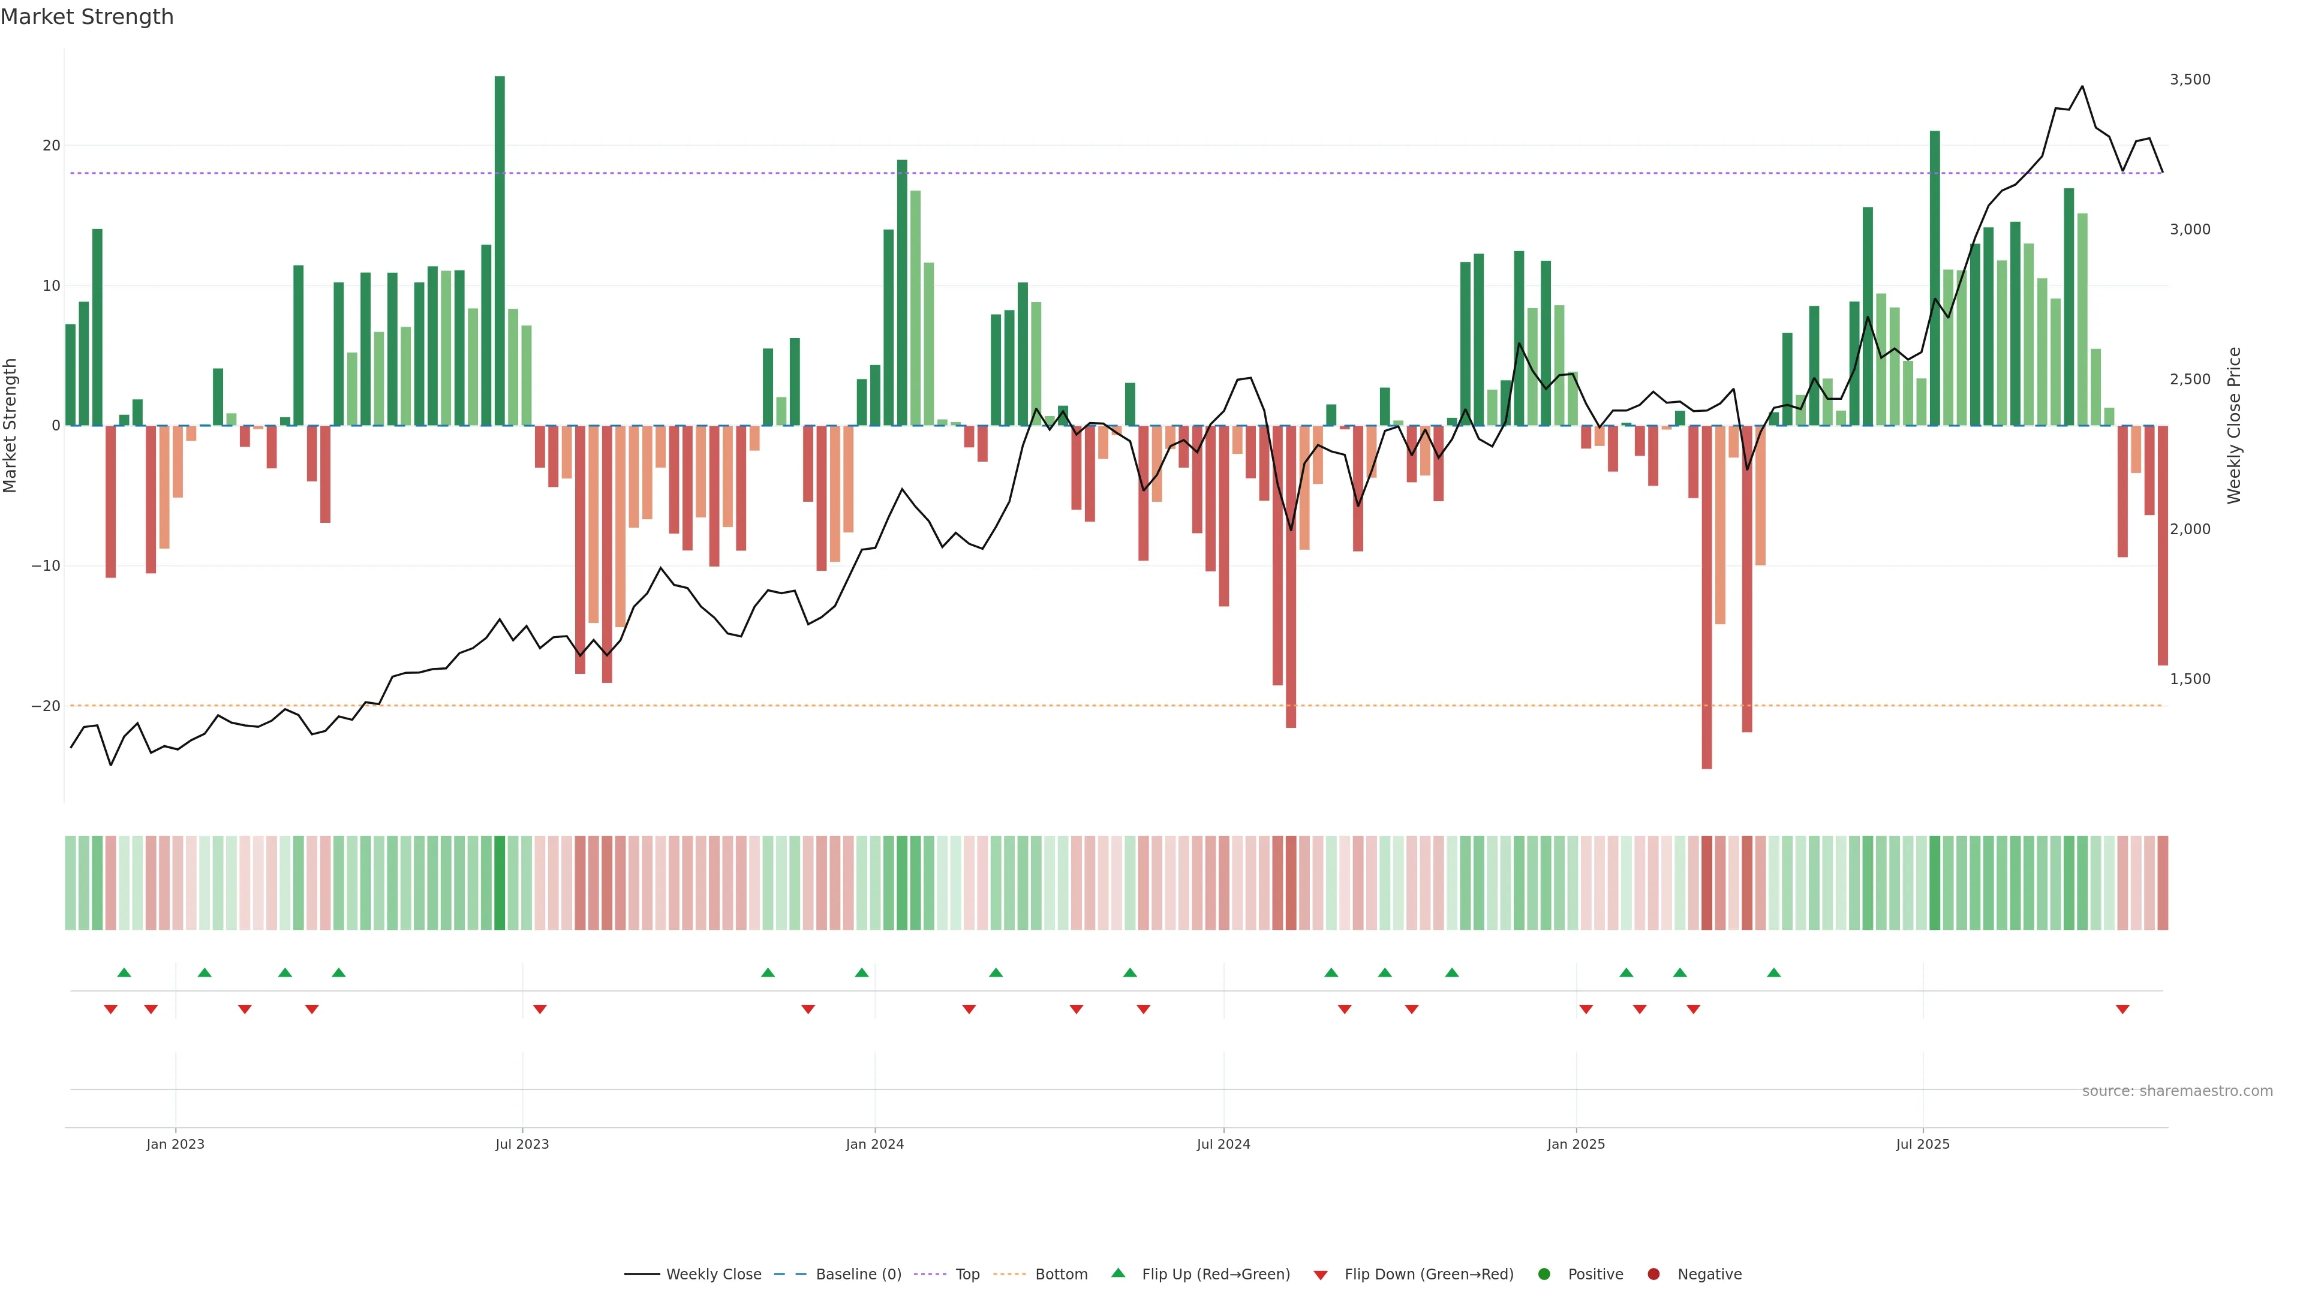Click the Flip Down red triangle legend icon
The height and width of the screenshot is (1295, 2303).
[1321, 1275]
